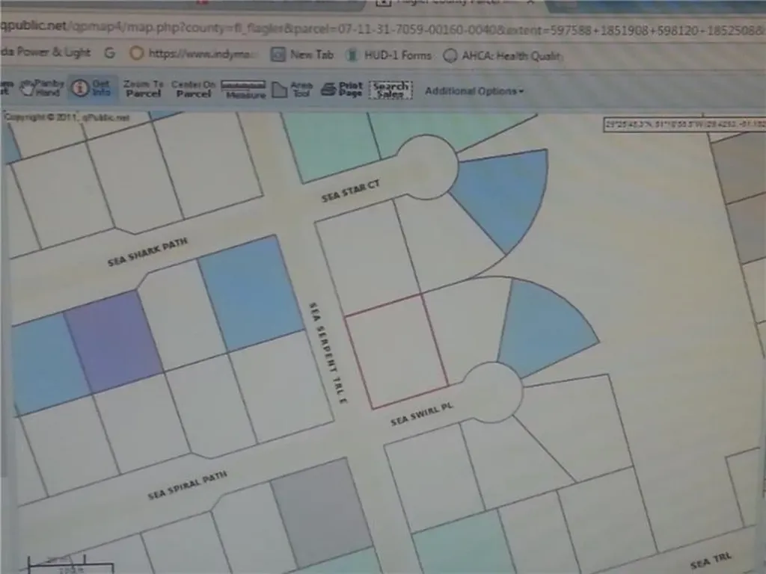Viewport: 766px width, 574px height.
Task: Click the coordinates readout box
Action: coord(684,125)
